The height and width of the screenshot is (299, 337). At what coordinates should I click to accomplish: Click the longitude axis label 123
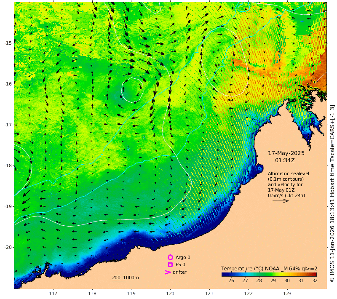287,294
